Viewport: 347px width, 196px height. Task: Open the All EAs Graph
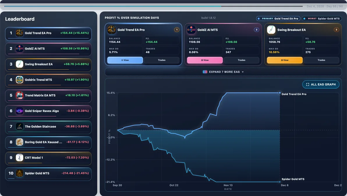(x=321, y=84)
